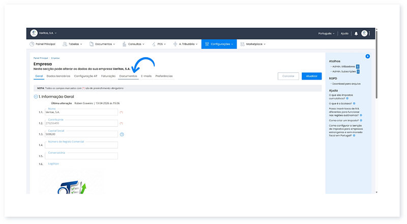Switch to the E-mails tab
The width and height of the screenshot is (407, 224).
(147, 77)
